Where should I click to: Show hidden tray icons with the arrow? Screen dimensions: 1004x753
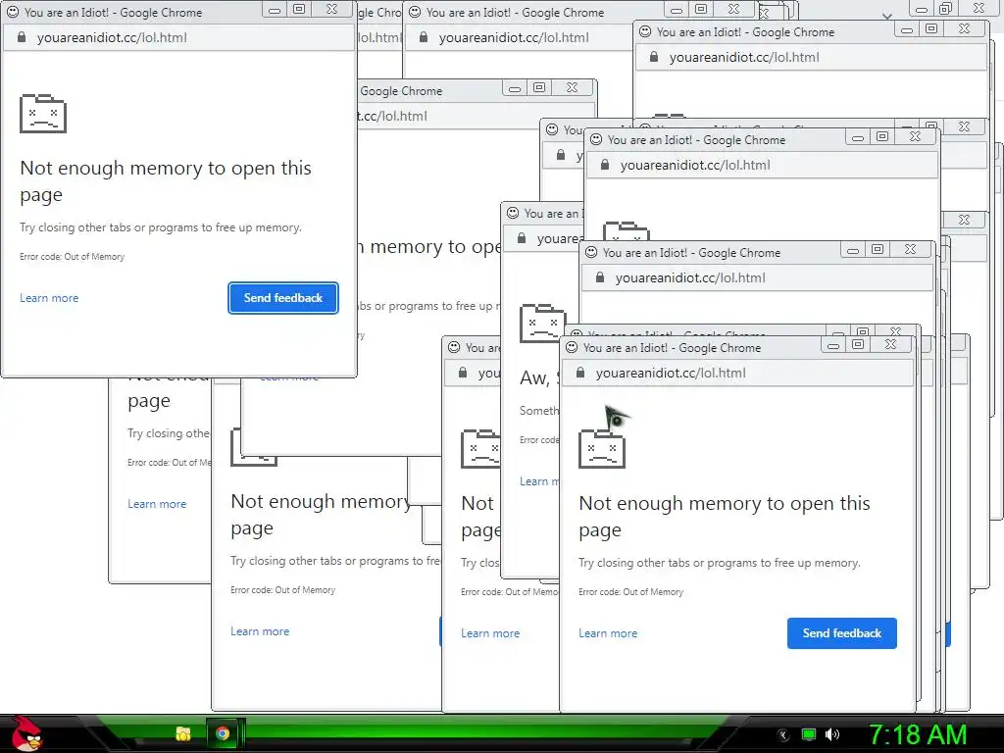[x=783, y=735]
